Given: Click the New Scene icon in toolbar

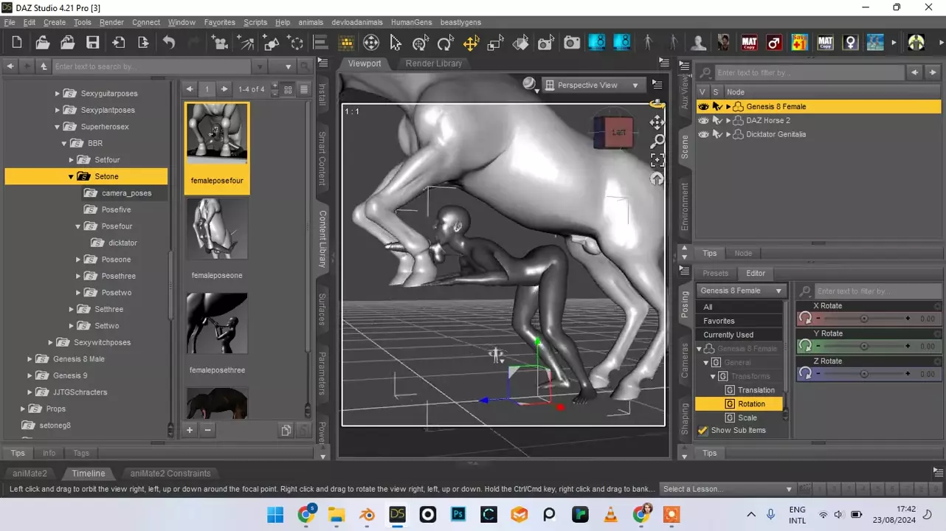Looking at the screenshot, I should point(17,43).
